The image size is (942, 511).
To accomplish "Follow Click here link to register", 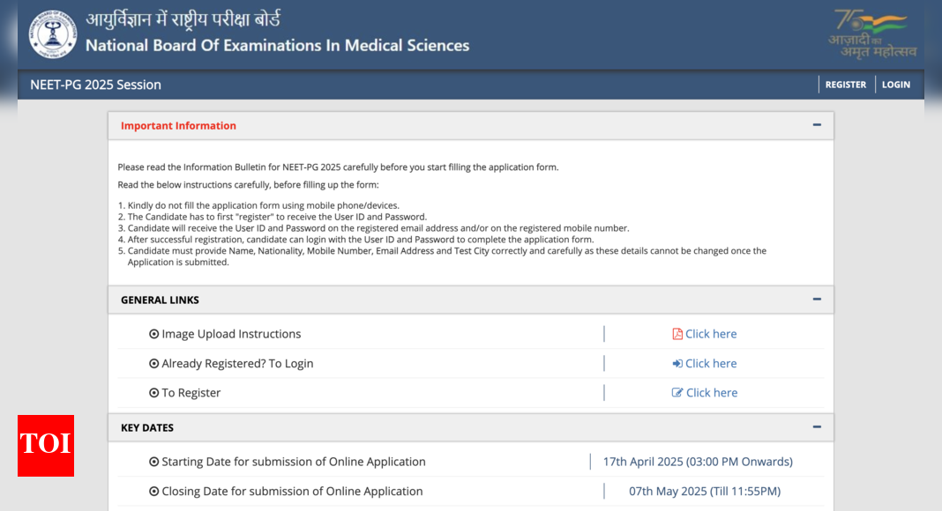I will tap(711, 393).
